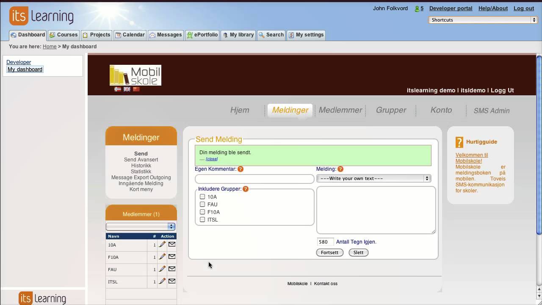Edit group FAU with pencil icon
The height and width of the screenshot is (305, 542).
[162, 269]
